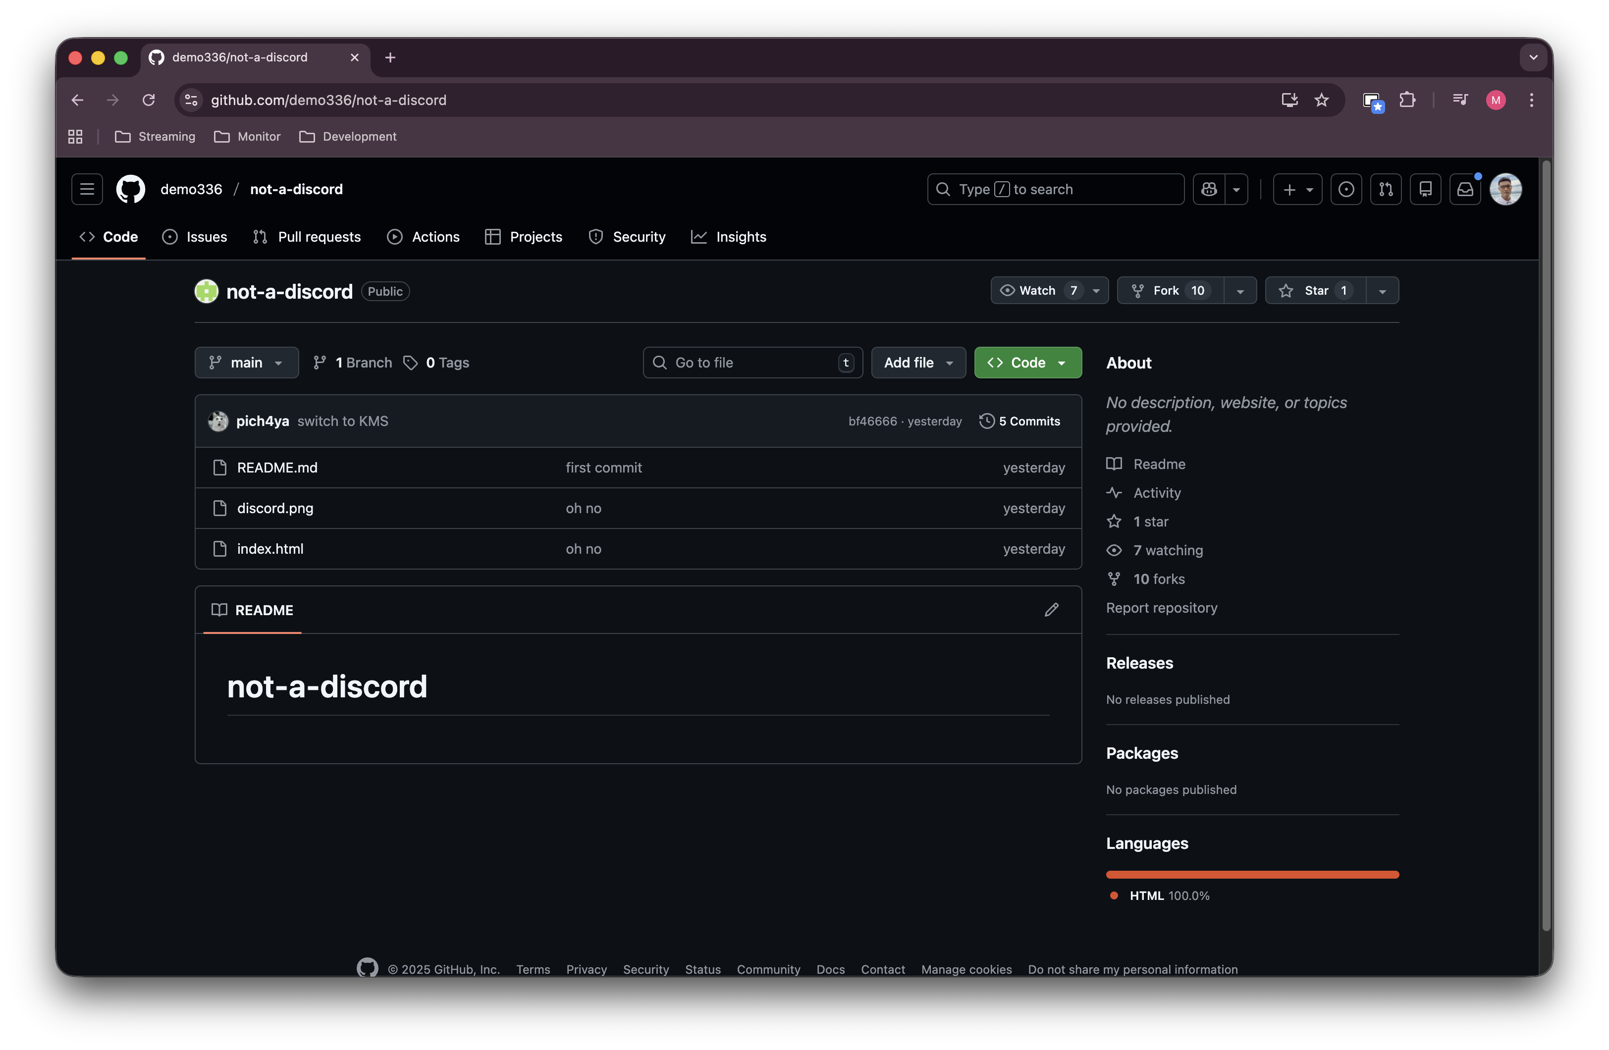
Task: Click the pull requests icon in header
Action: point(1386,189)
